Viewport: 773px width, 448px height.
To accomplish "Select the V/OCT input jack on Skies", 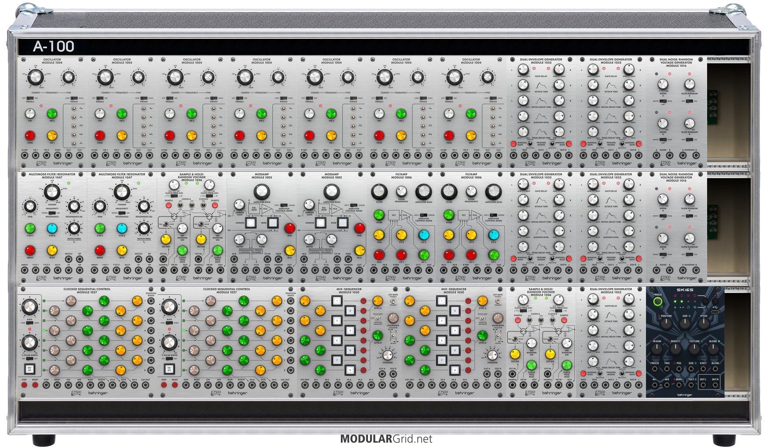I will (x=703, y=369).
